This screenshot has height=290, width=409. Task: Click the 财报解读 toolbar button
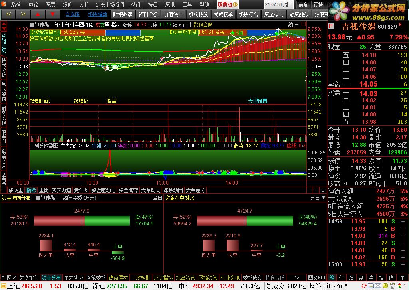[123, 15]
